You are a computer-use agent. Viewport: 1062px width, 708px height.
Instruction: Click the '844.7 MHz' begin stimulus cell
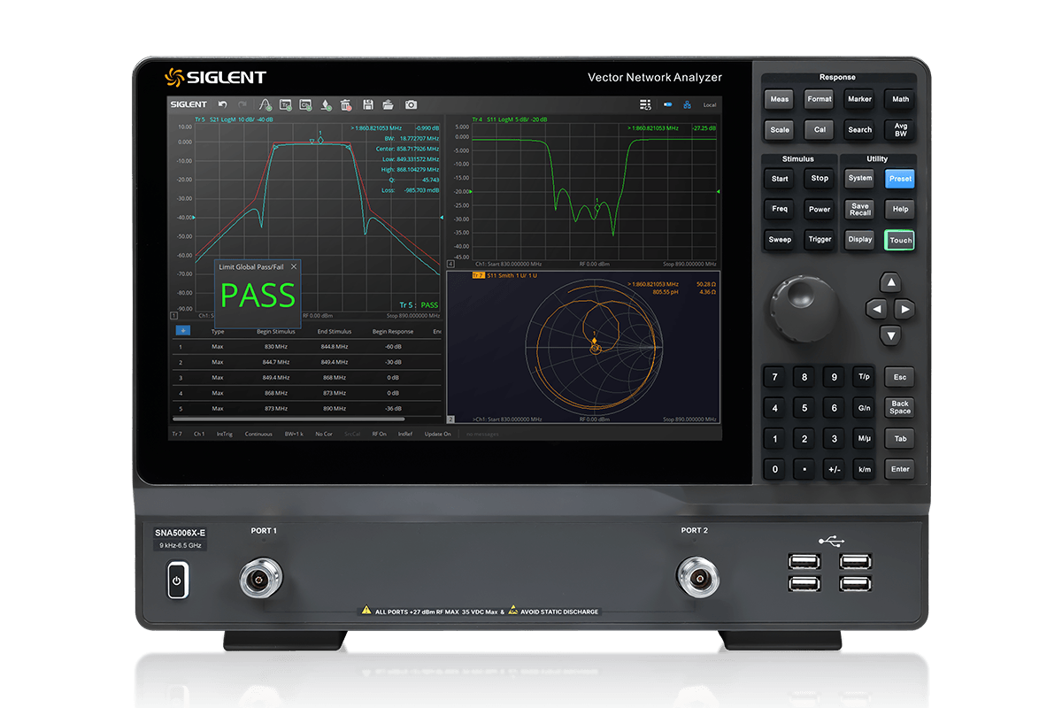276,362
